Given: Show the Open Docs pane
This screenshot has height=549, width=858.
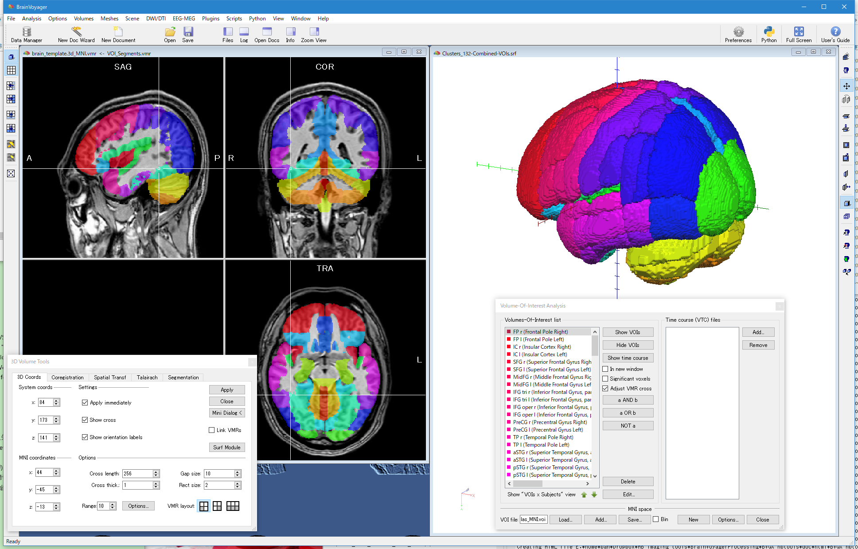Looking at the screenshot, I should pyautogui.click(x=267, y=34).
